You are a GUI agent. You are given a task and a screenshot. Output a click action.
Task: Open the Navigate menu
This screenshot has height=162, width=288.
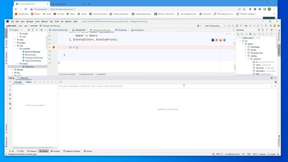click(30, 22)
